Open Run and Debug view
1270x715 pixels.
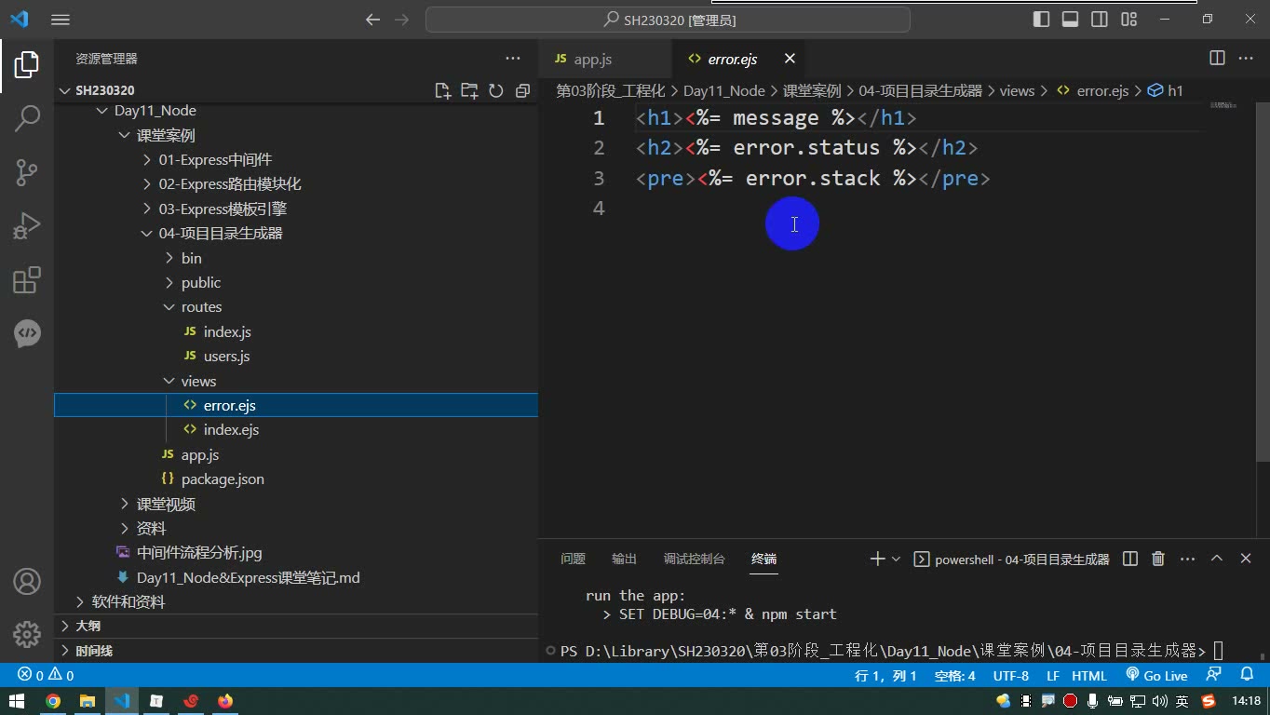pyautogui.click(x=27, y=226)
